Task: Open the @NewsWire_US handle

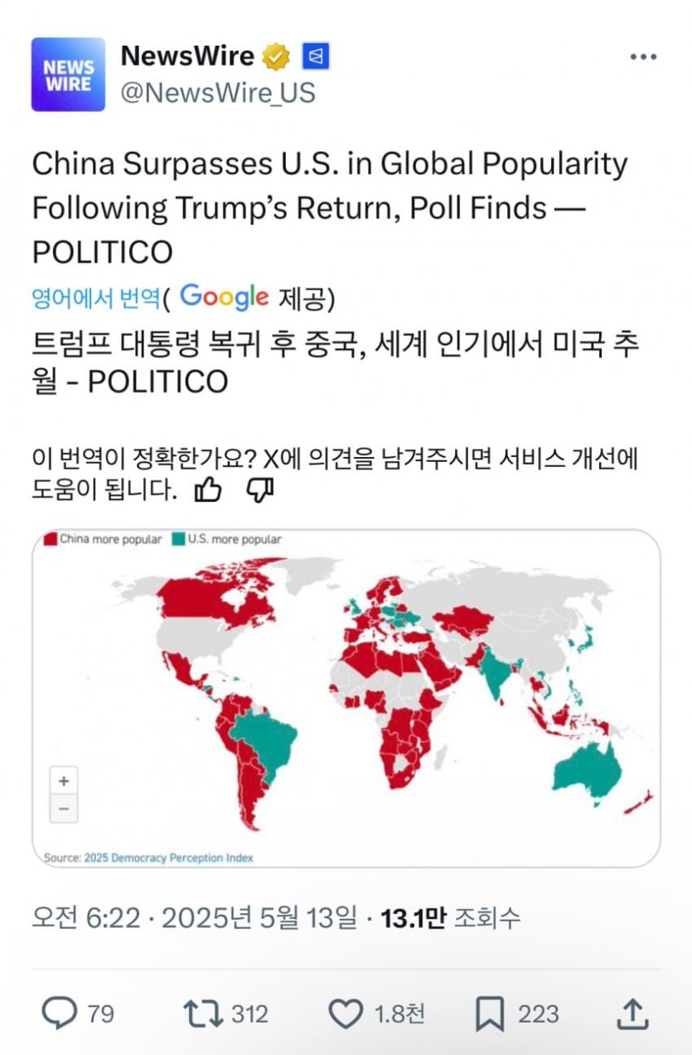Action: [218, 92]
